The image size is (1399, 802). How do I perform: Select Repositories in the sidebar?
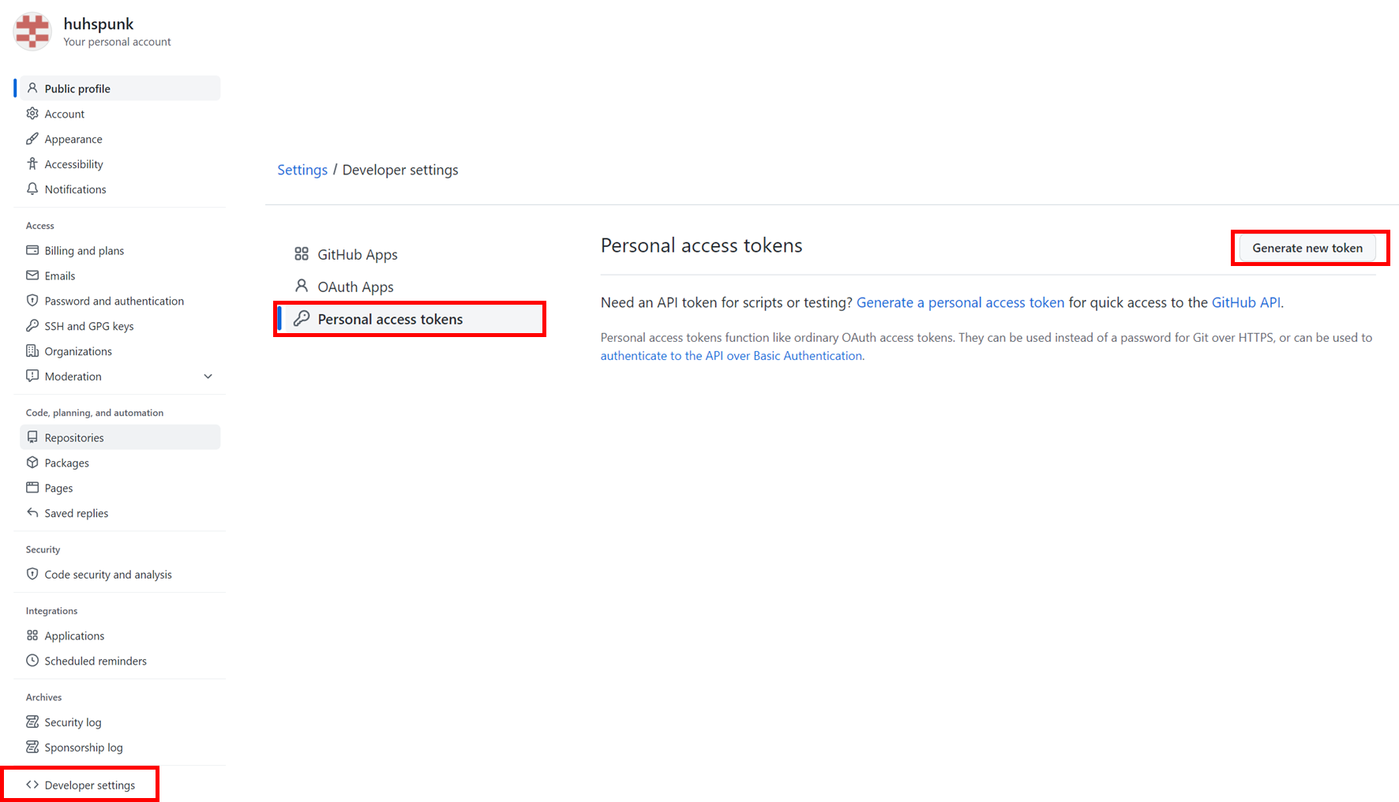click(x=120, y=437)
